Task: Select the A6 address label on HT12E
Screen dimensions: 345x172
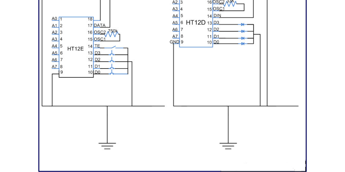Action: (54, 59)
